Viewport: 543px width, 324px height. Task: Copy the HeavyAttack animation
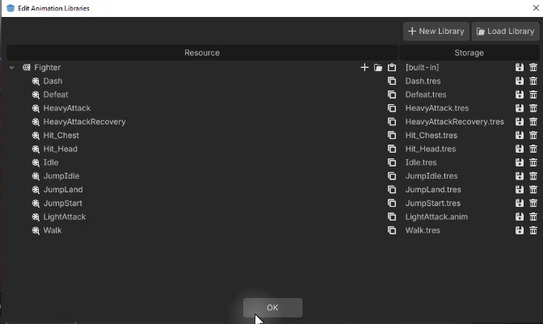coord(392,108)
